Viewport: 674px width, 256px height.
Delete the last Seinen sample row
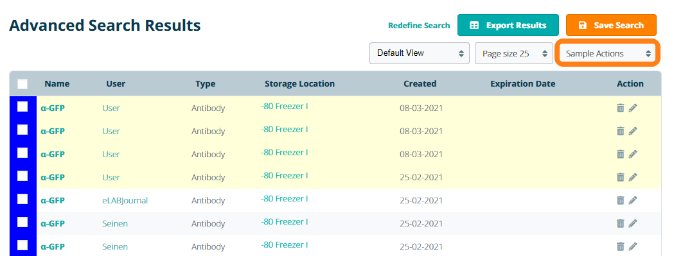tap(620, 246)
